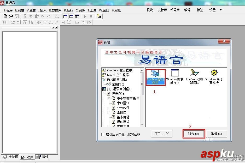
Task: Click the find-in-page magnifier toolbar icon
Action: point(57,16)
